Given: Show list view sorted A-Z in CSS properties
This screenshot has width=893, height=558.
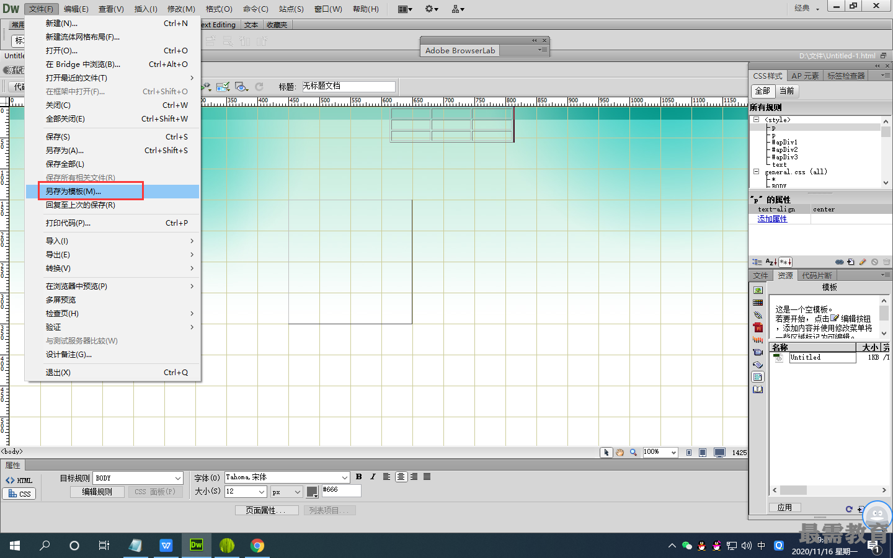Looking at the screenshot, I should (771, 262).
